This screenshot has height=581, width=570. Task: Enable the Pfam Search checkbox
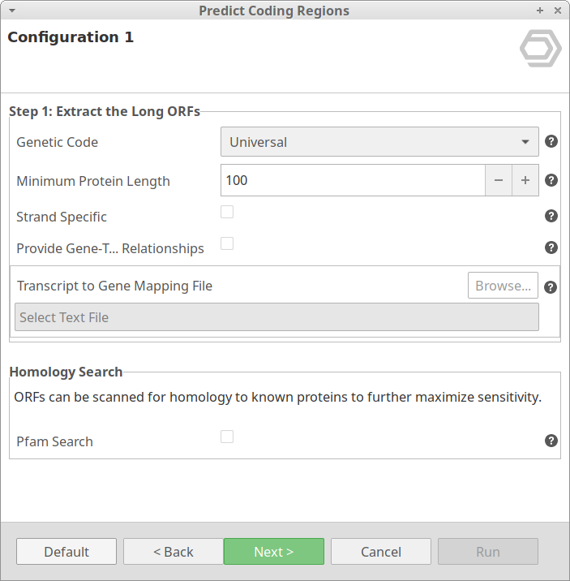coord(227,437)
